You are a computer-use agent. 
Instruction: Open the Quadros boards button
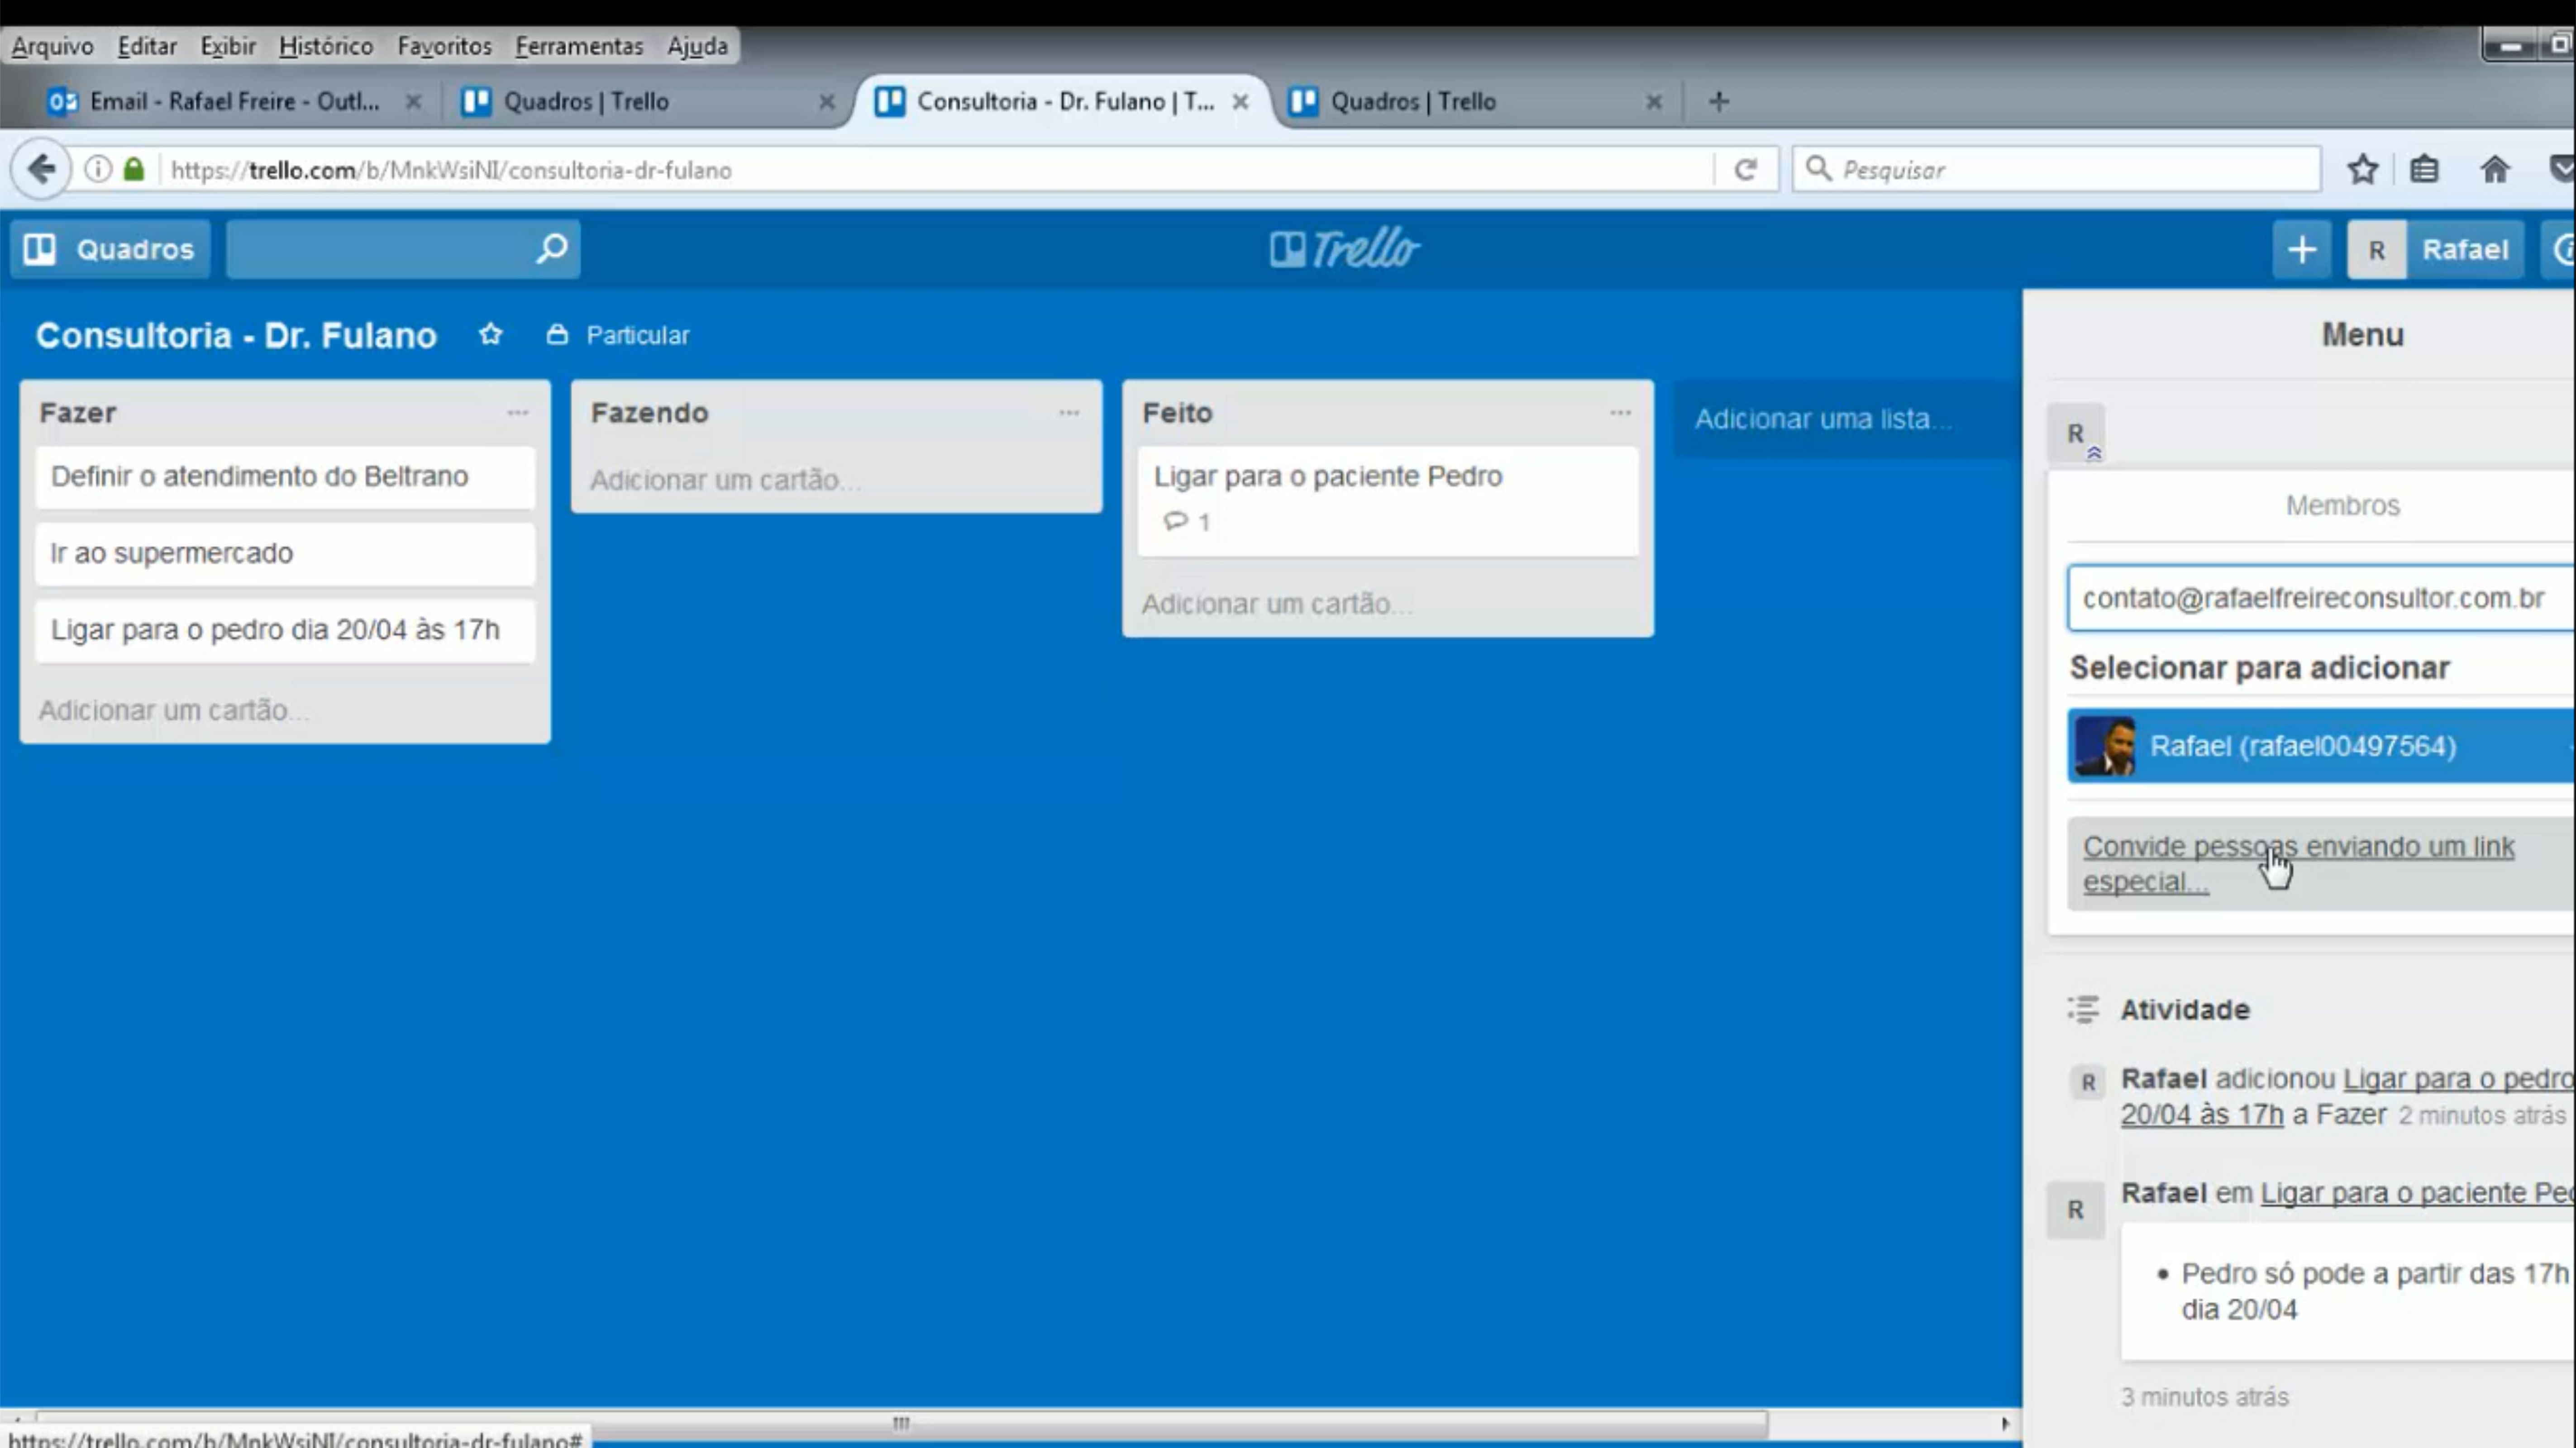click(110, 249)
